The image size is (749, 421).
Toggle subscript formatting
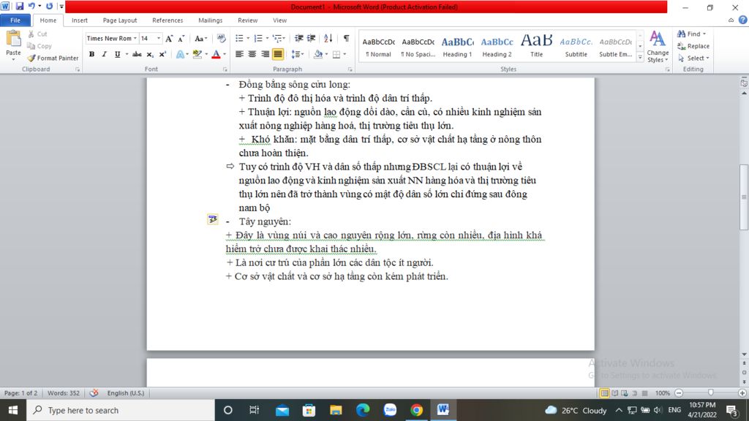[150, 54]
